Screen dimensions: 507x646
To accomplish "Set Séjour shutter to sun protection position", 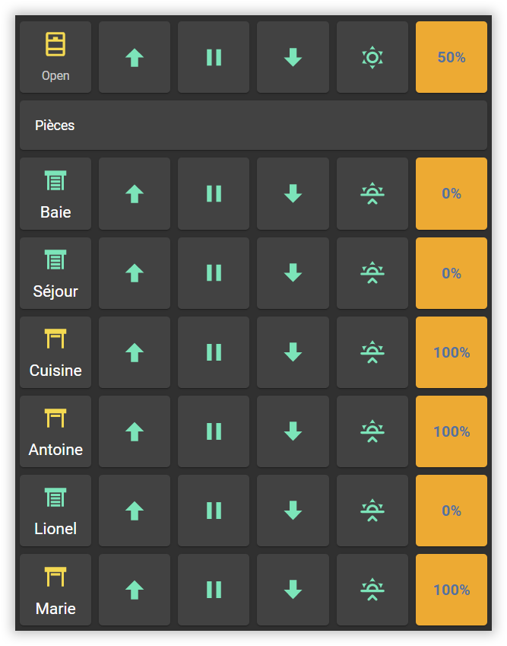I will point(372,273).
